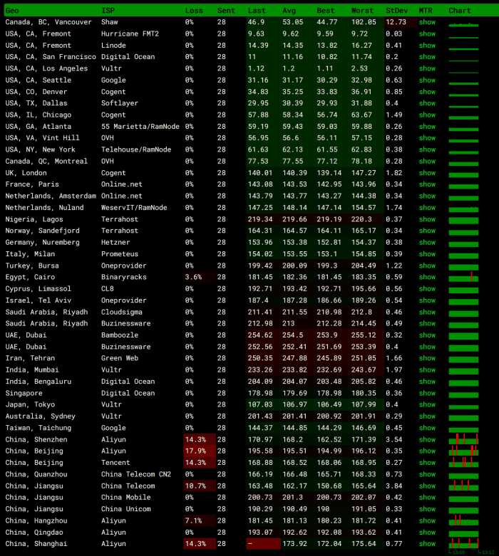Viewport: 499px width, 556px height.
Task: Select 'Norway, Sandefjord' geo label
Action: pyautogui.click(x=42, y=231)
